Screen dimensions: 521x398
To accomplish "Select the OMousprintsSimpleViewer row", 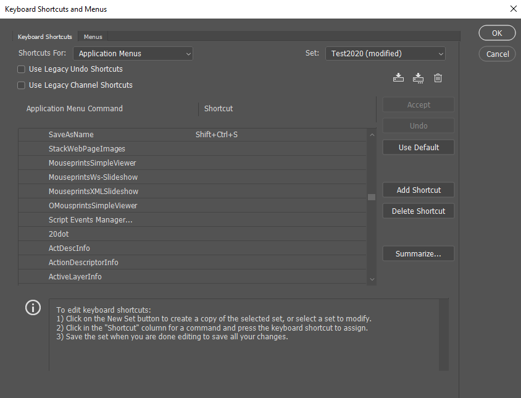I will click(192, 206).
